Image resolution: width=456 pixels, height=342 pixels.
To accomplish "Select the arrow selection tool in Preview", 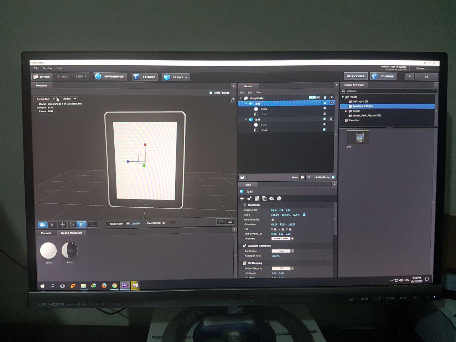I will 52,224.
